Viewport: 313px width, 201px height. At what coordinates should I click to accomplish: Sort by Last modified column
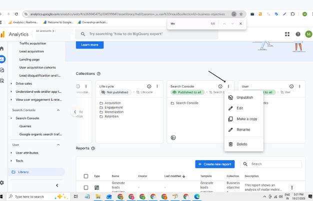[174, 176]
